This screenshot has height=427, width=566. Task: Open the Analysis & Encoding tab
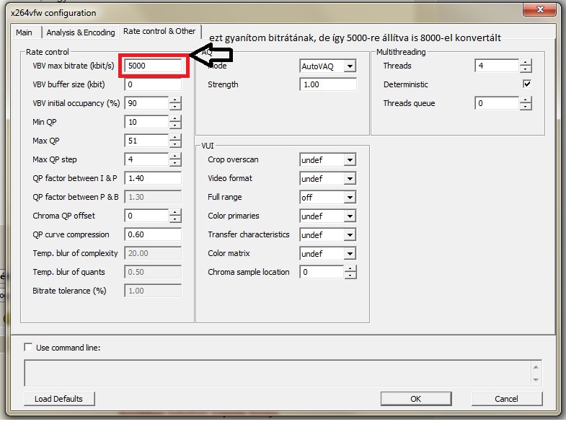[81, 32]
